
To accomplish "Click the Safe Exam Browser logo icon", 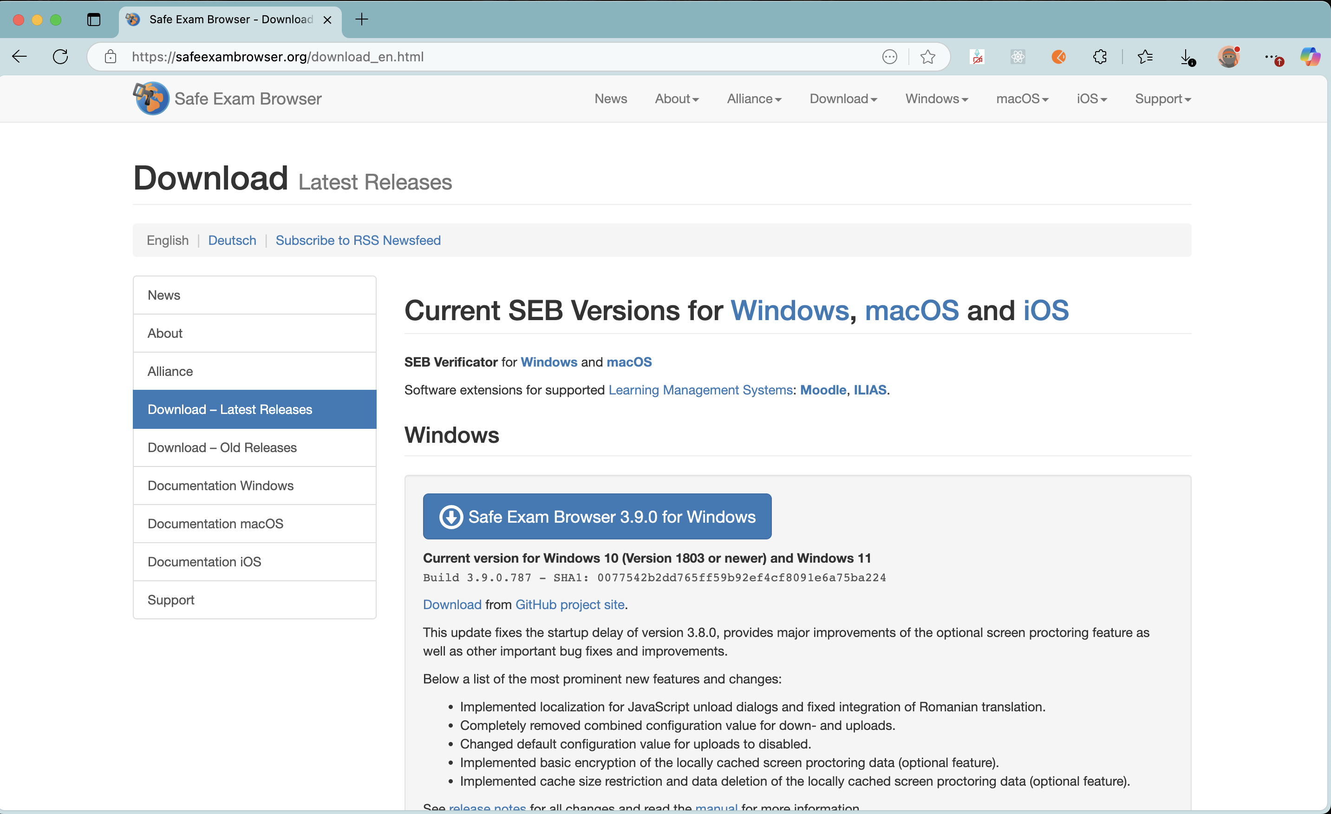I will pos(151,98).
